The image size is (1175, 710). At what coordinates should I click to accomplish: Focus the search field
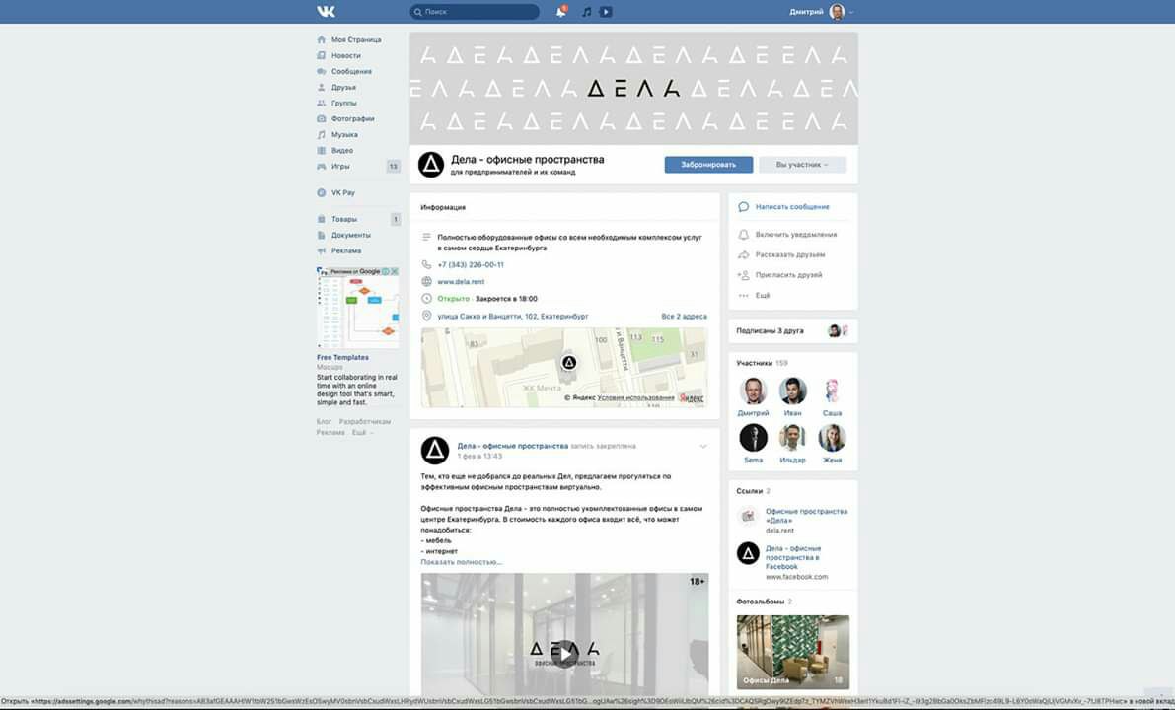(475, 11)
